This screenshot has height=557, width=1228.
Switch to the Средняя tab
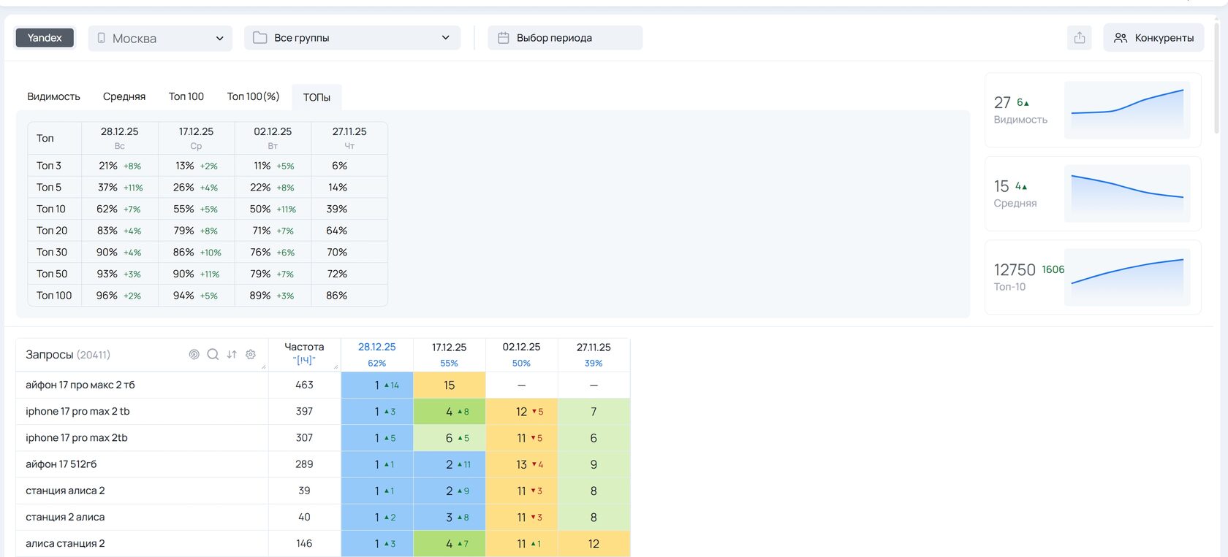click(124, 96)
